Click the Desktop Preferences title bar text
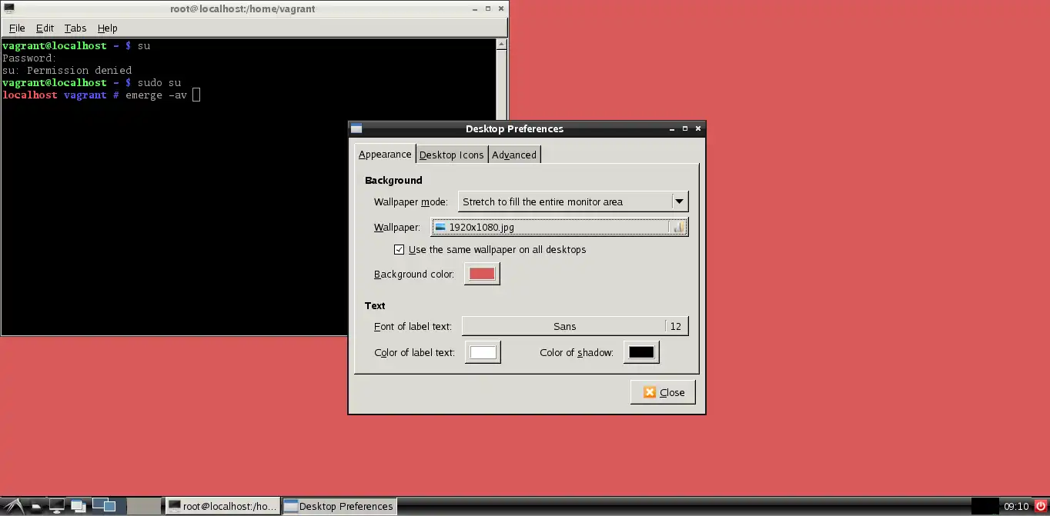 coord(514,129)
